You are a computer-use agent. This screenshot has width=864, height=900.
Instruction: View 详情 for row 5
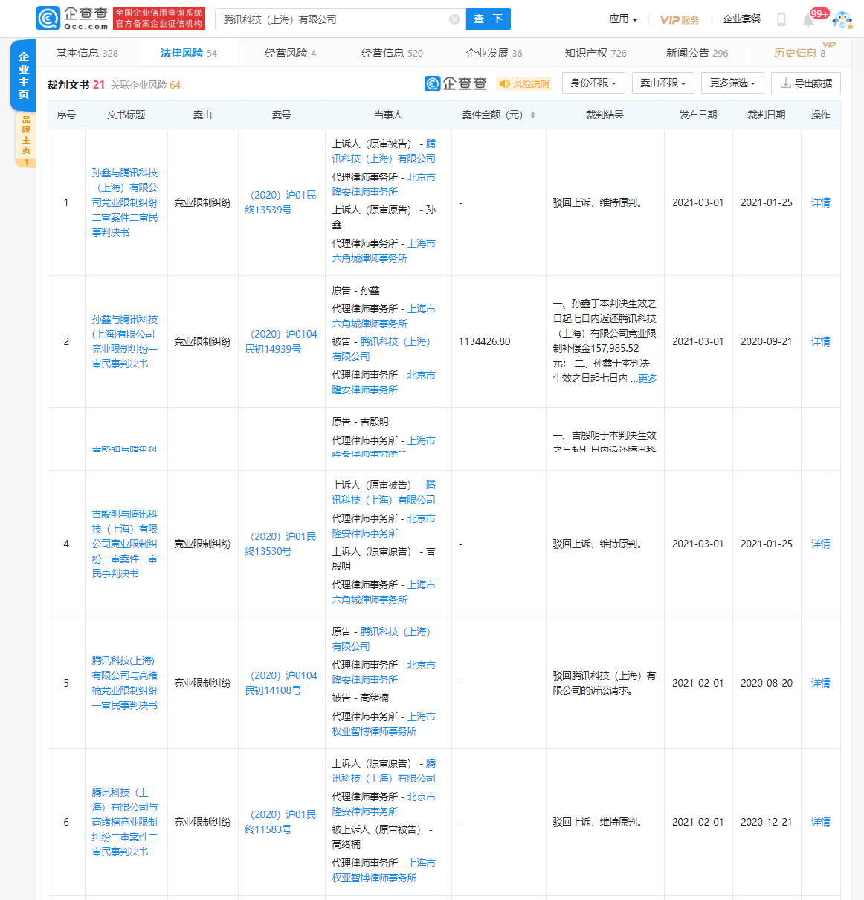coord(821,683)
